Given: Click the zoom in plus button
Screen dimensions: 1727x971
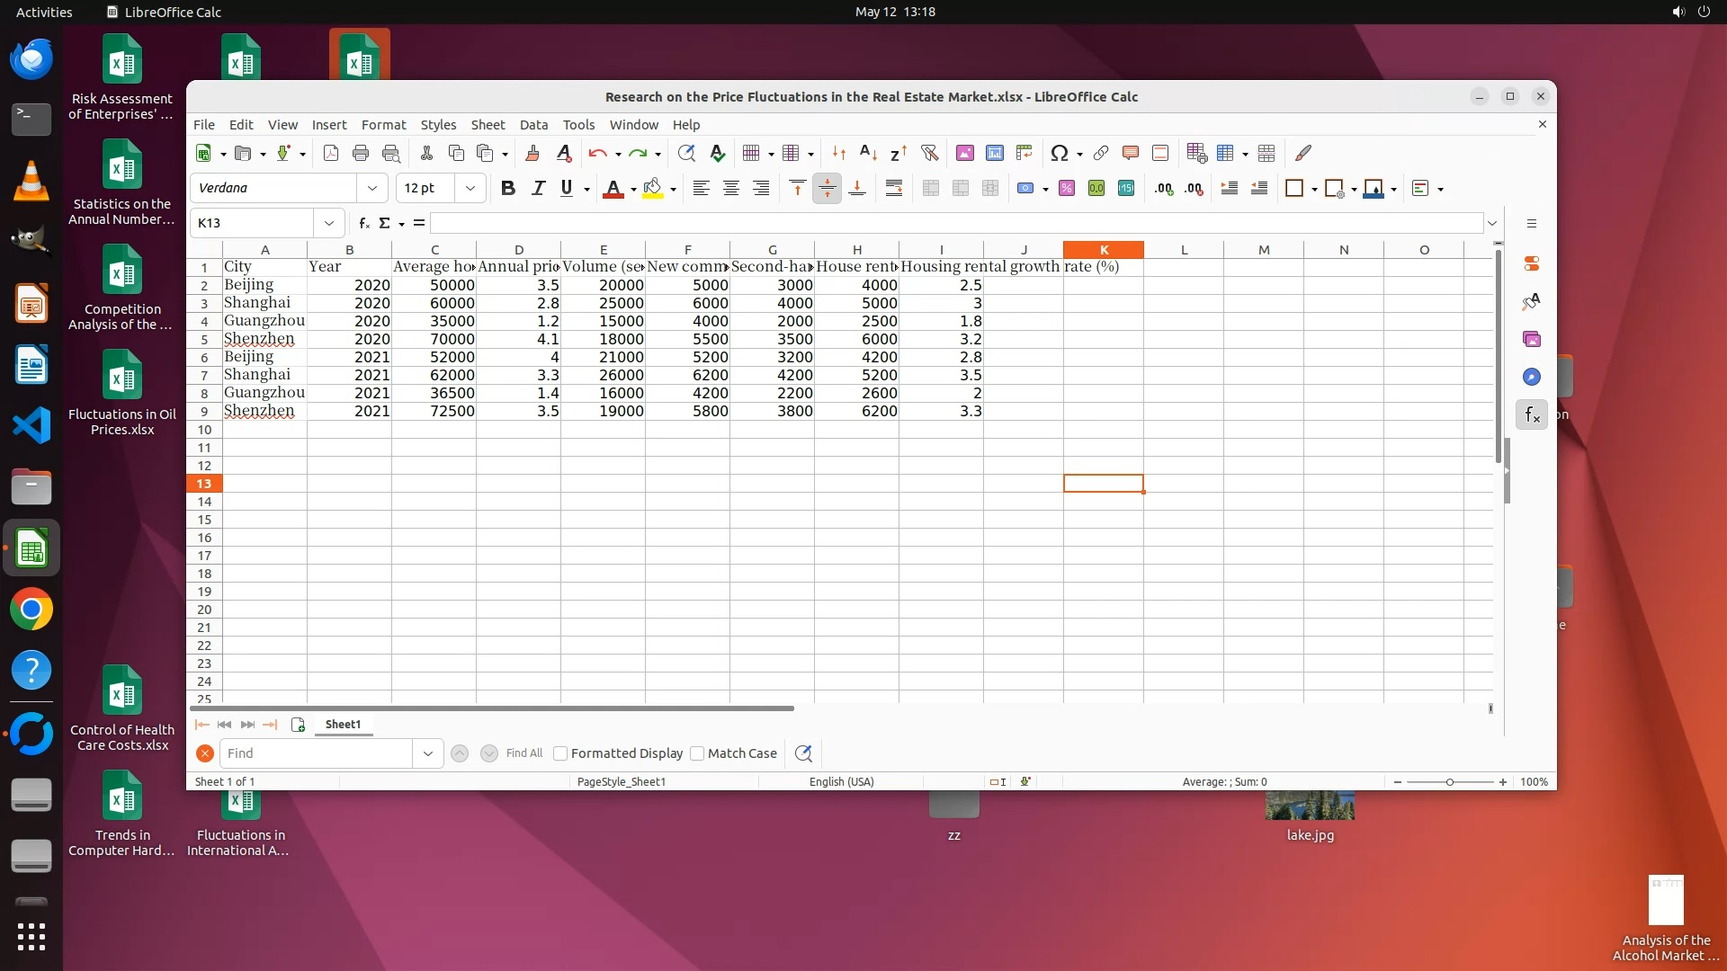Looking at the screenshot, I should 1502,781.
